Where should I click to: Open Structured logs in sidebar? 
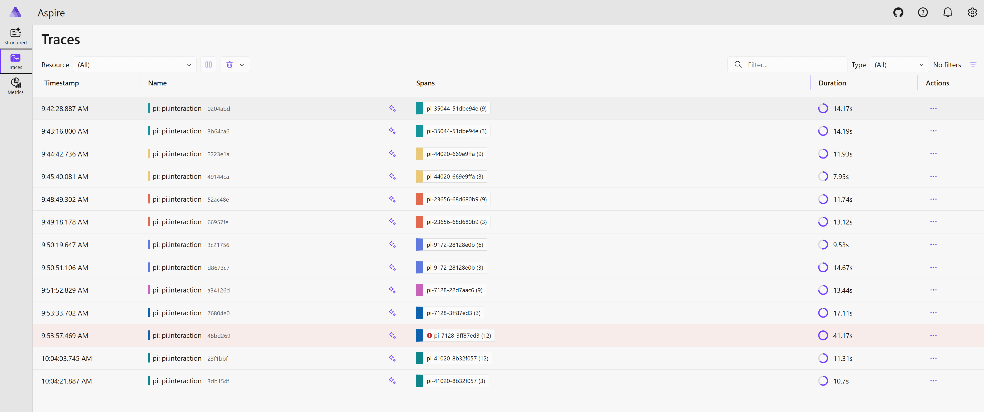point(16,36)
